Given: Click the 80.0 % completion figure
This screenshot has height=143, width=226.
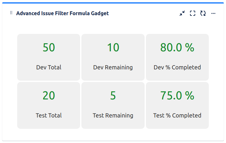Looking at the screenshot, I should click(x=177, y=48).
